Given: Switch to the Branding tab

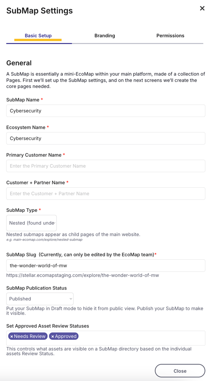Looking at the screenshot, I should pos(104,36).
